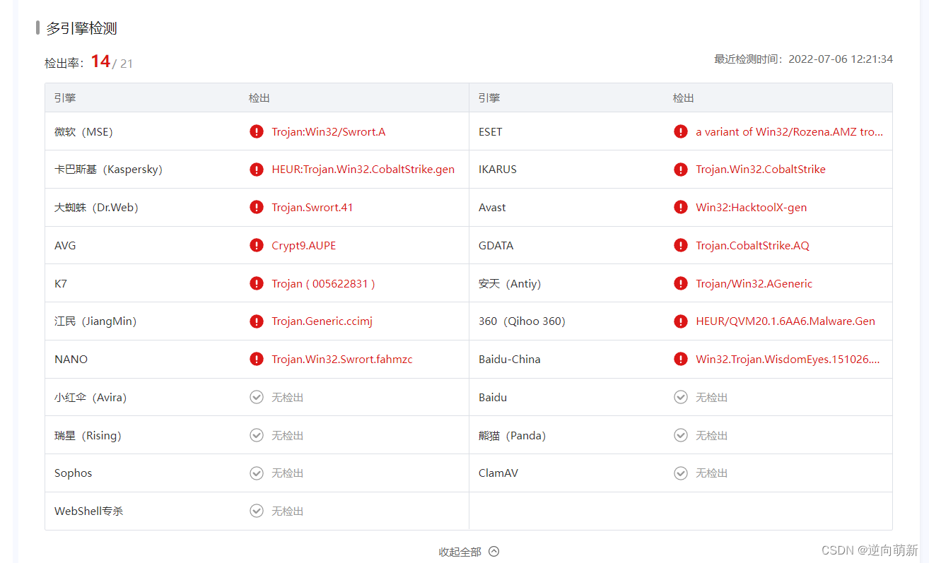Click the 多引擎检测 section heading

pos(81,28)
